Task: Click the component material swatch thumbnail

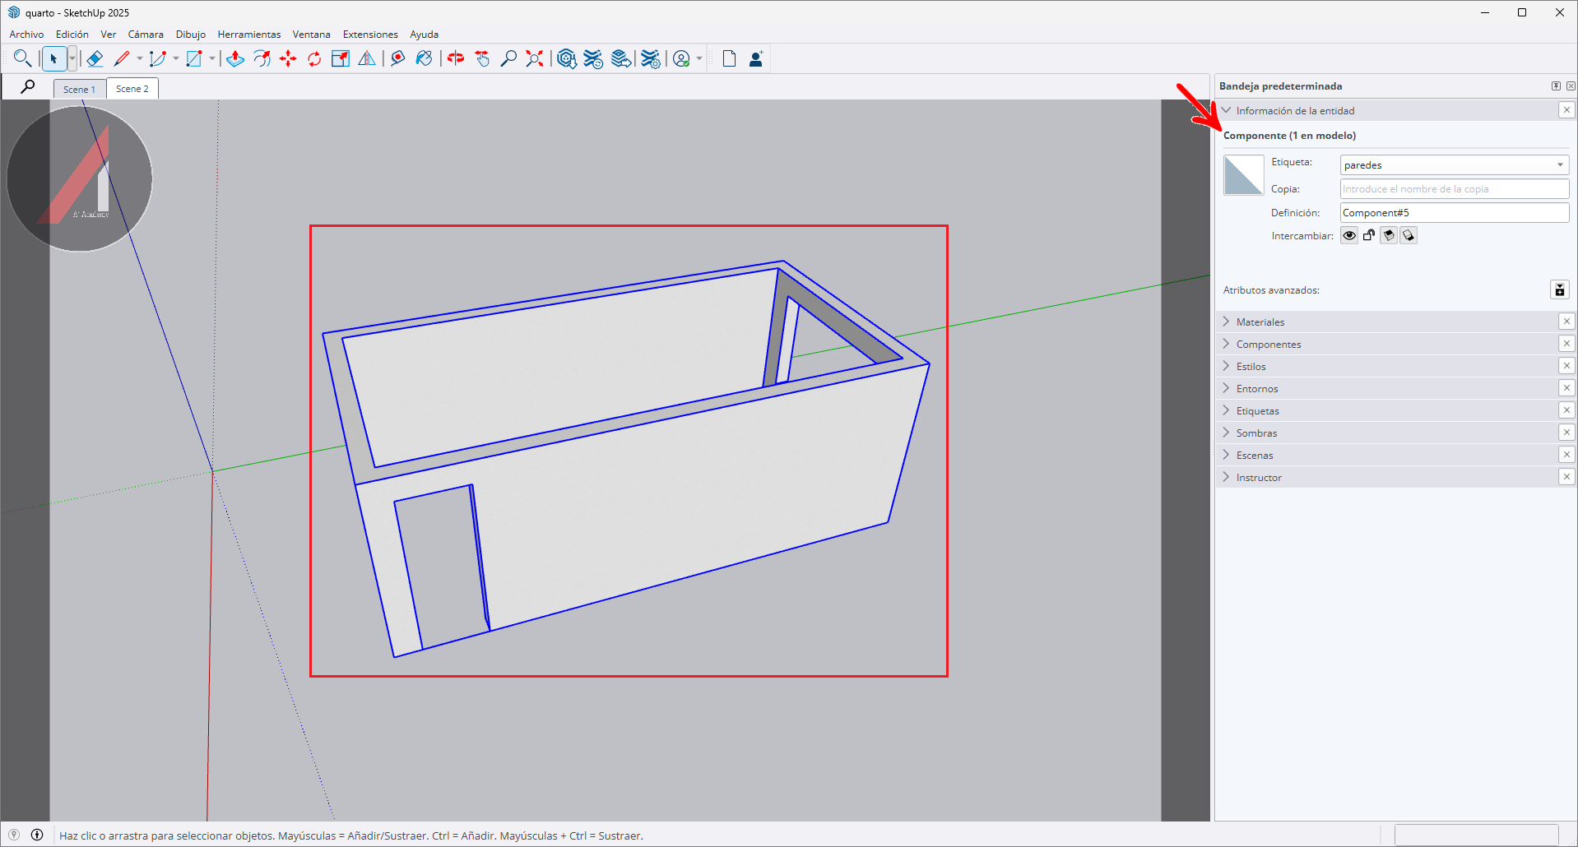Action: coord(1243,175)
